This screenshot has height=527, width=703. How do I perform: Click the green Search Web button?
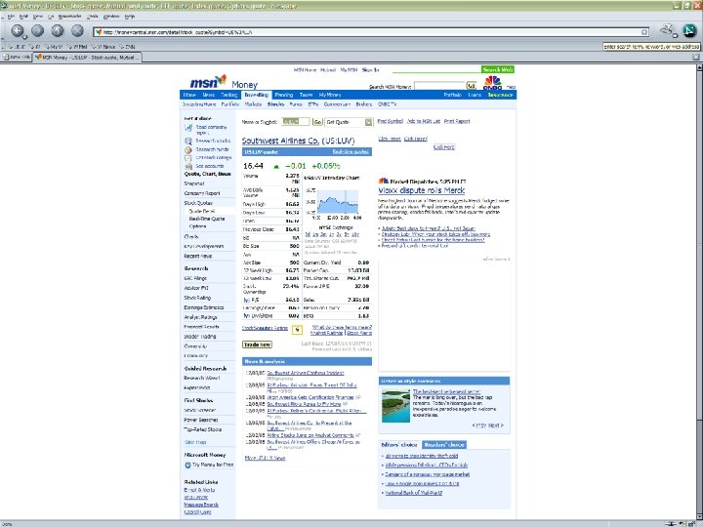pyautogui.click(x=498, y=69)
